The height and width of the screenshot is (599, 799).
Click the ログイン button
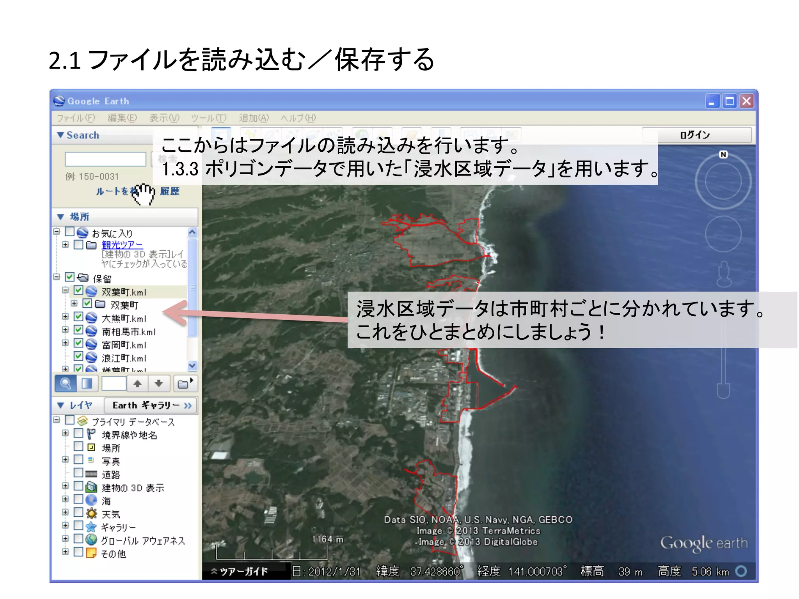696,135
